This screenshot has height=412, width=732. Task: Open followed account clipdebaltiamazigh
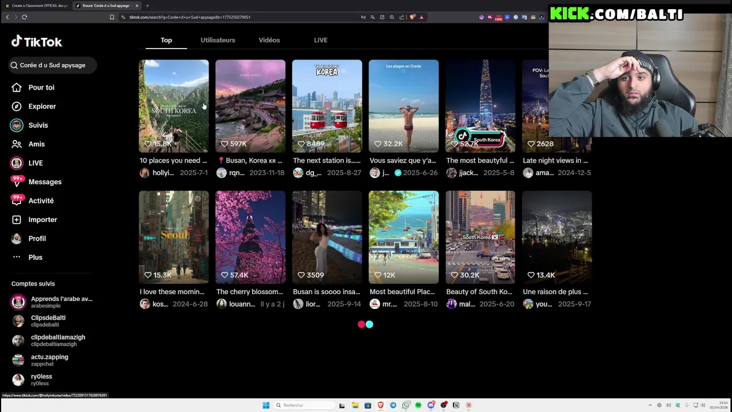point(49,340)
